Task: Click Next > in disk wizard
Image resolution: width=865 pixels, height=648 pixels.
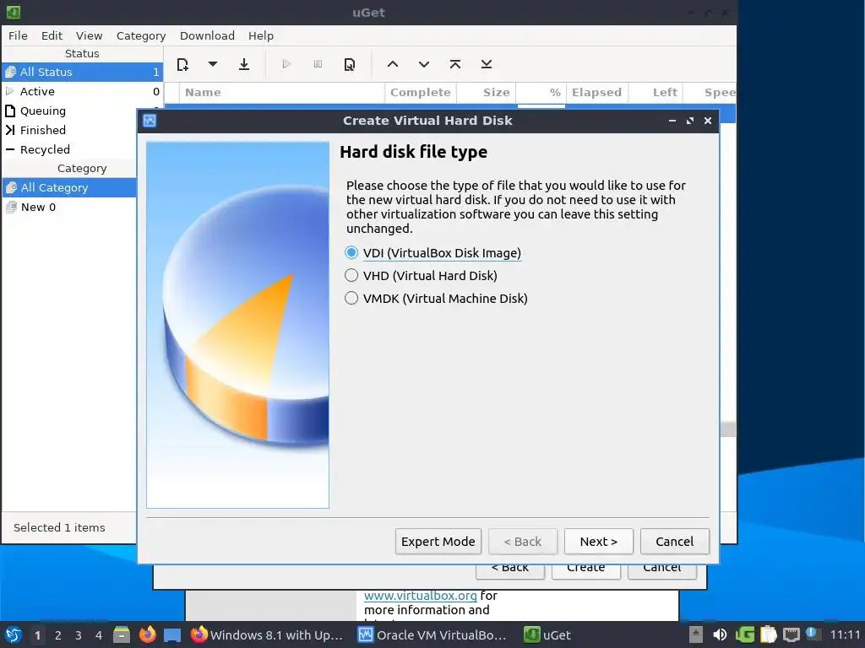Action: [599, 542]
